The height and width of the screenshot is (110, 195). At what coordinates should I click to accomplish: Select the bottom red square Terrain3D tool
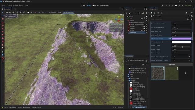[x=3, y=58]
